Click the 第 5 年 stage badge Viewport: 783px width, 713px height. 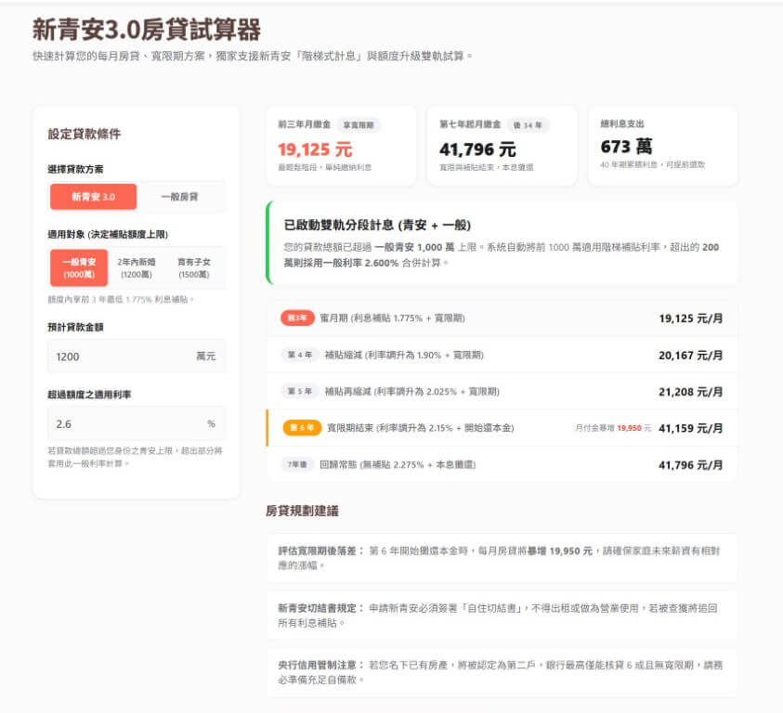(300, 391)
